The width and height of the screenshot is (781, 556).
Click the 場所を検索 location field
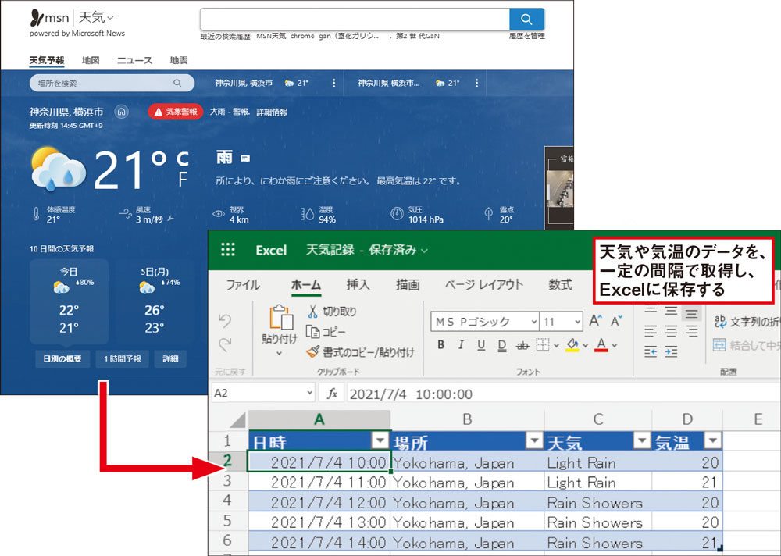[x=112, y=84]
